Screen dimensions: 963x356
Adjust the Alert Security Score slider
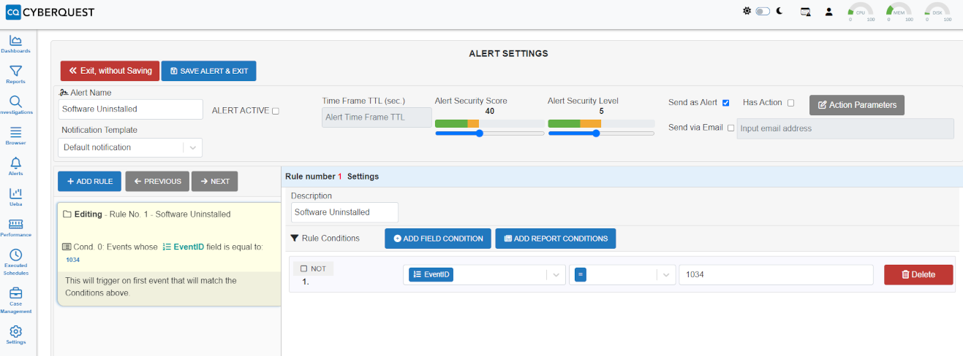[480, 133]
